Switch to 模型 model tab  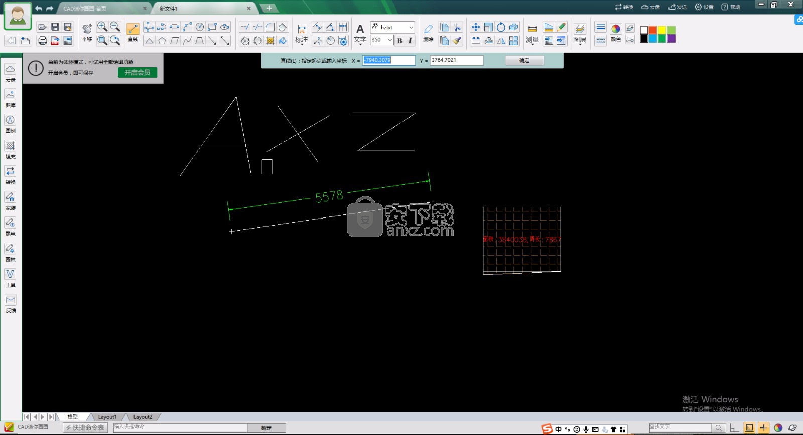pos(73,417)
